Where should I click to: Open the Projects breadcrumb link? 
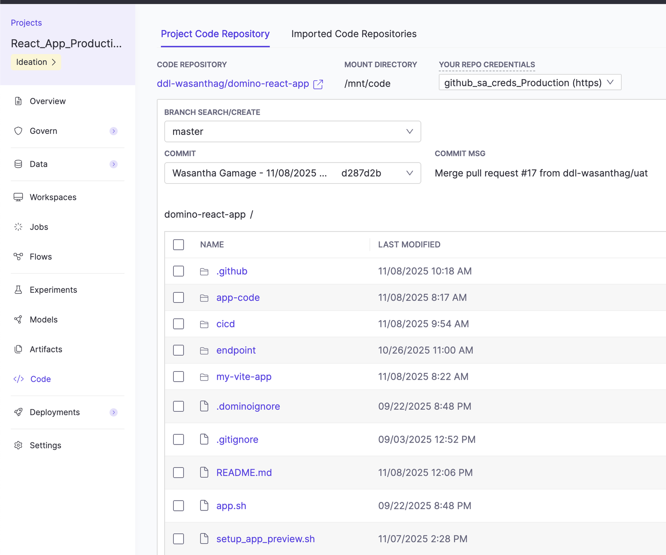coord(26,23)
